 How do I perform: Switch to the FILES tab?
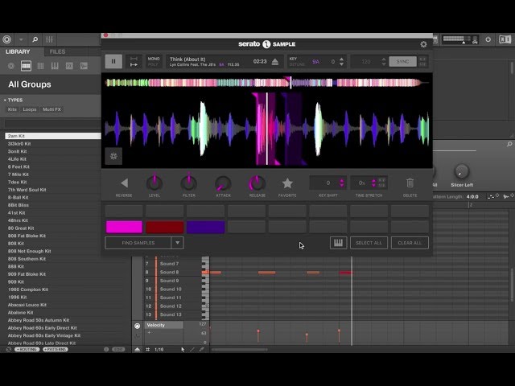57,51
